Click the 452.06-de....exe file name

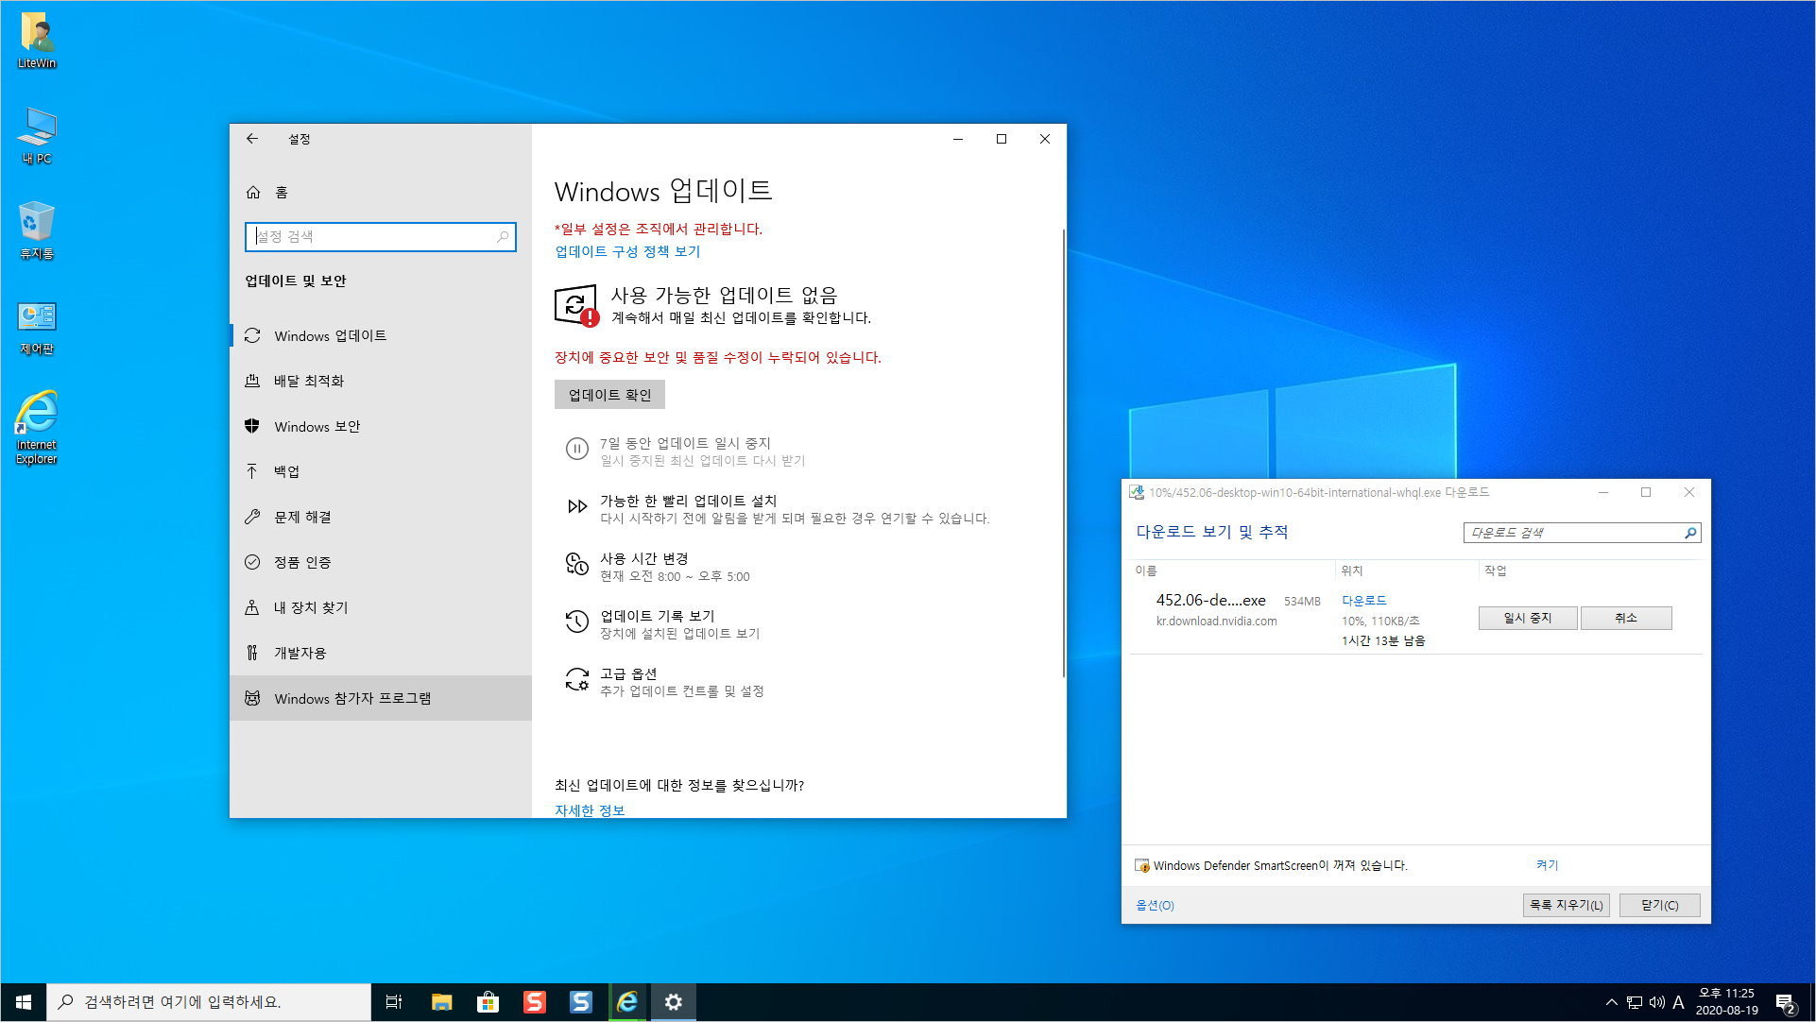[1210, 601]
